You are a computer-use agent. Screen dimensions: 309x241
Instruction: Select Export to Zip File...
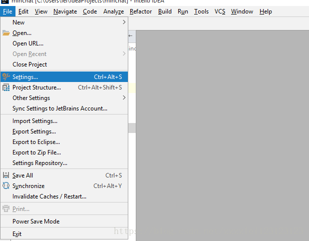pos(64,152)
